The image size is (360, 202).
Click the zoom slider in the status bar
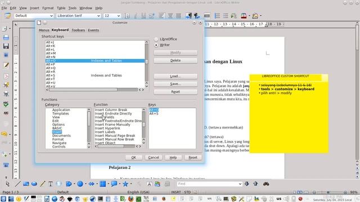(x=330, y=192)
